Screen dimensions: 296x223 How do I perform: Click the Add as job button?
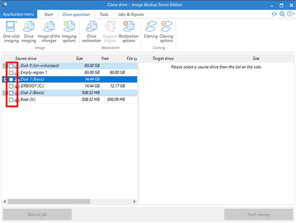37,214
